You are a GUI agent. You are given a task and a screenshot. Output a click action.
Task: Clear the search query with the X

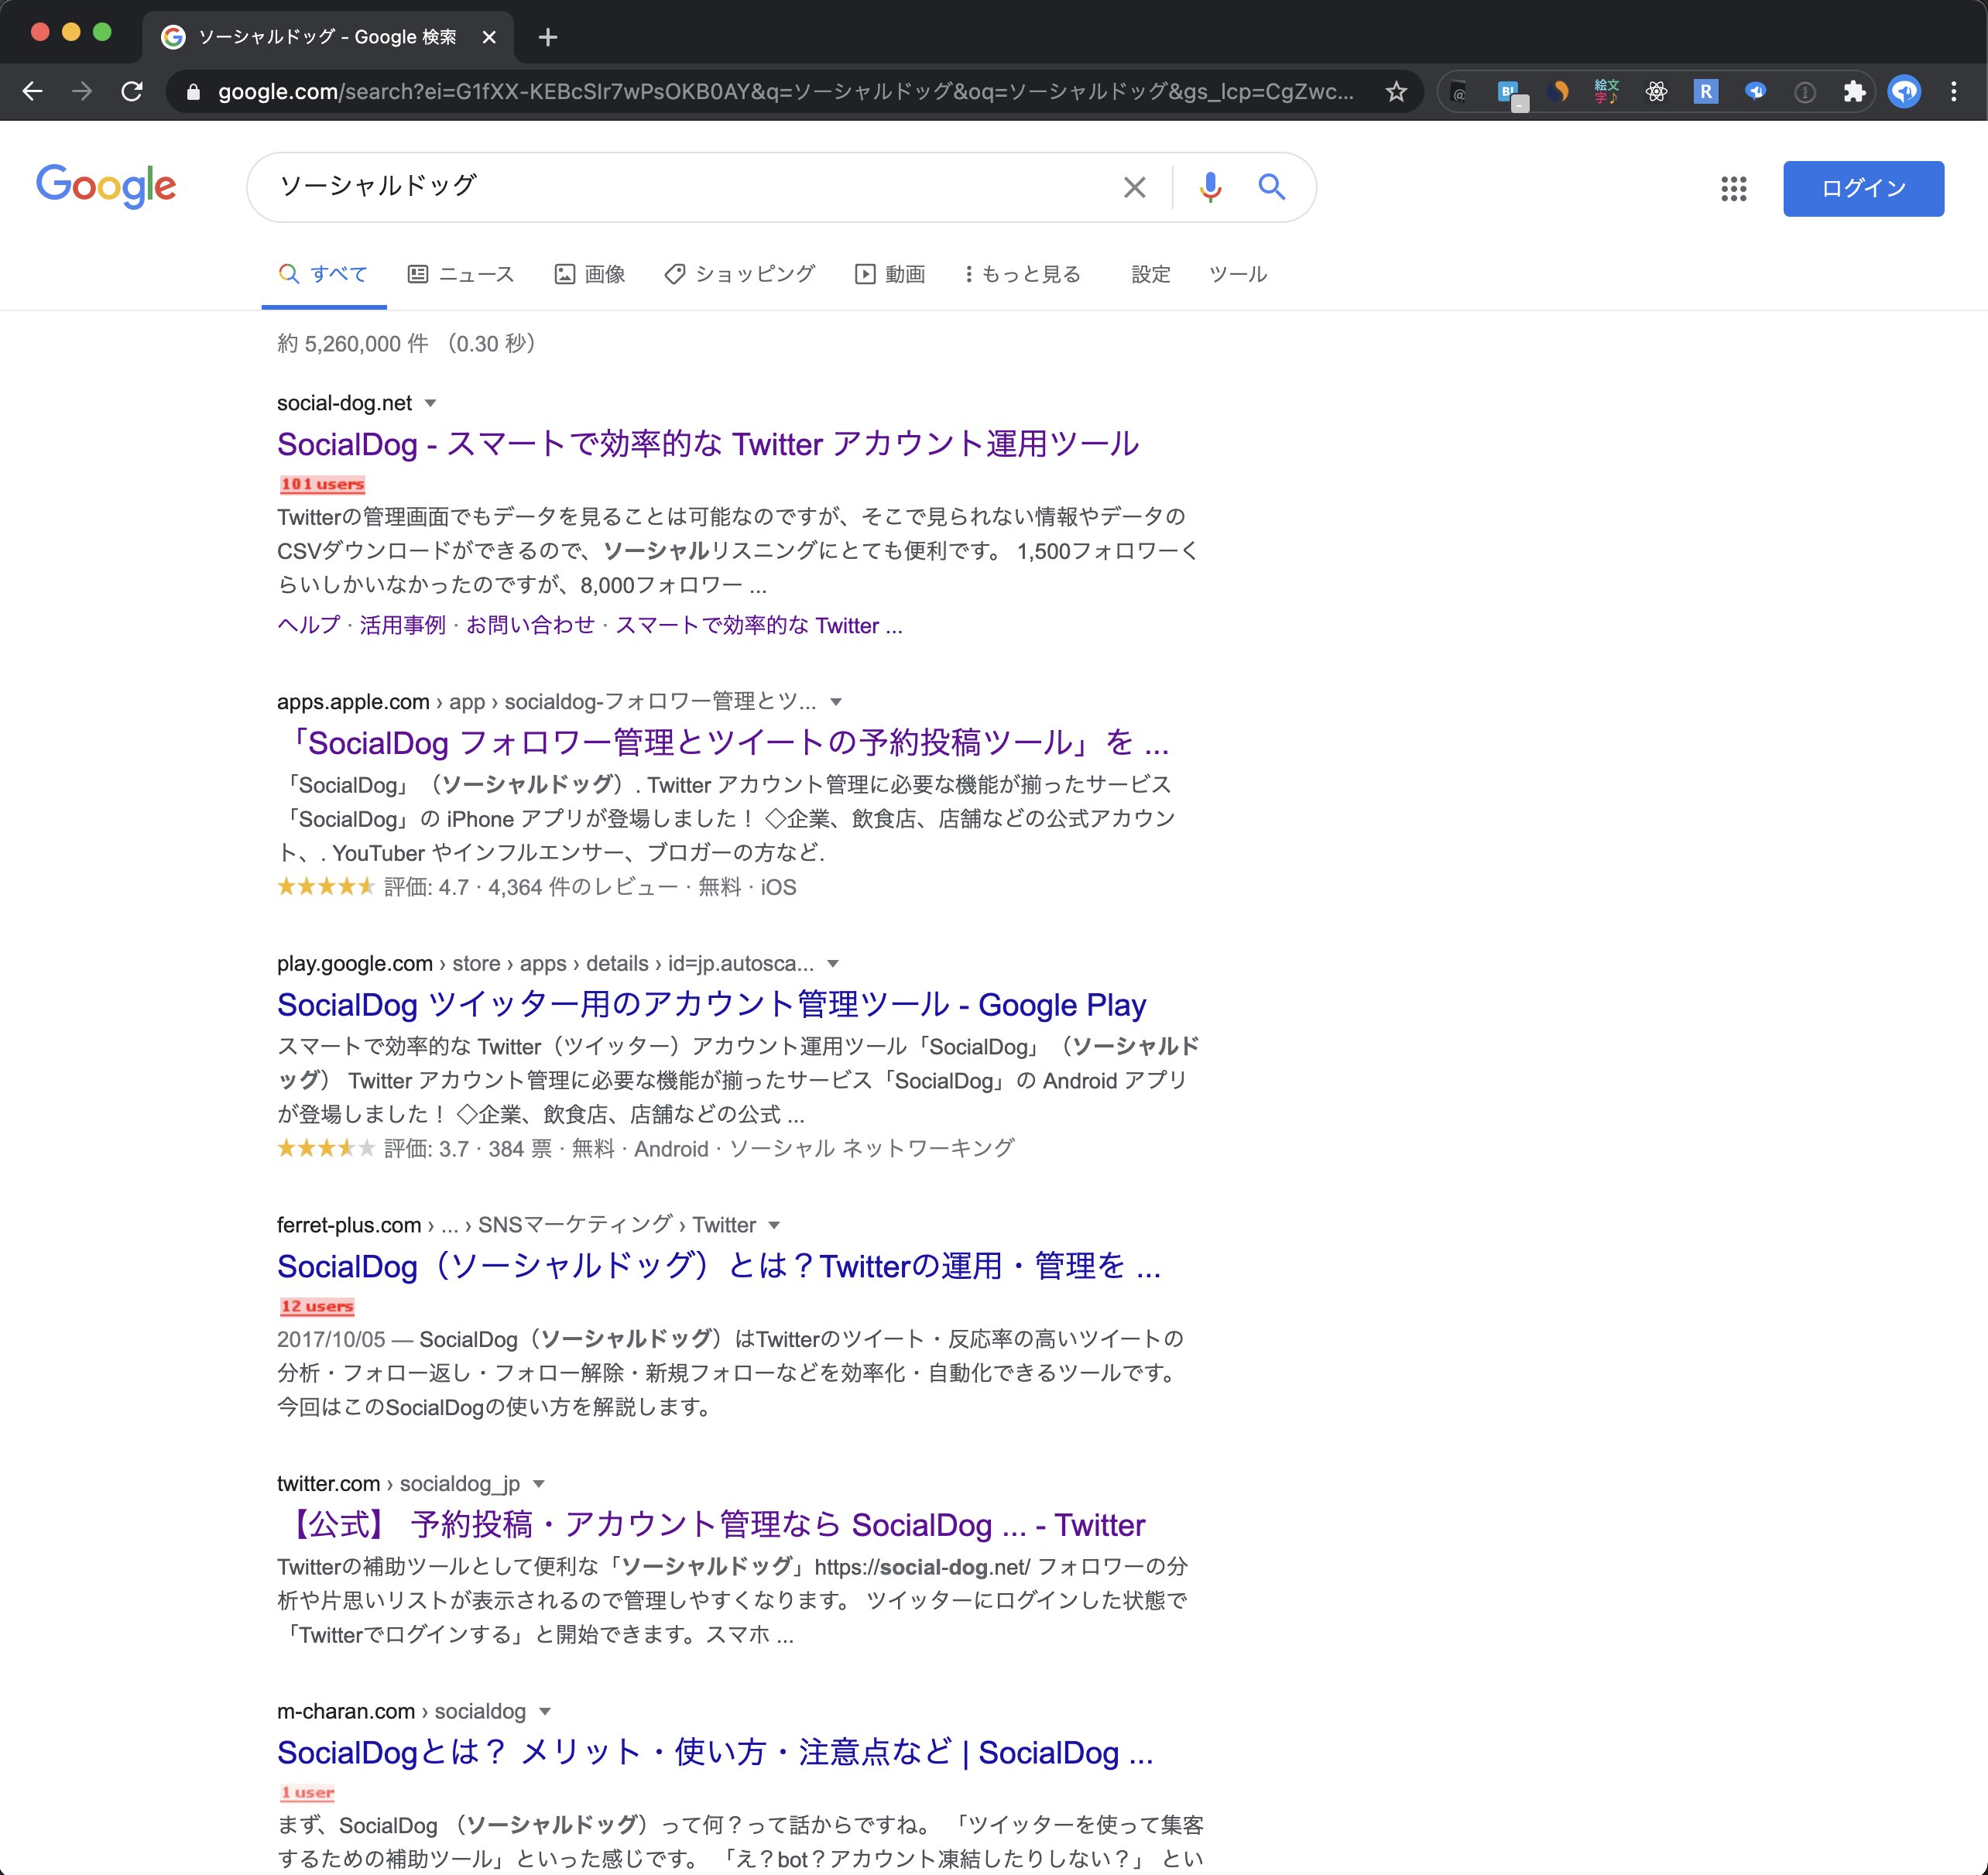tap(1134, 187)
